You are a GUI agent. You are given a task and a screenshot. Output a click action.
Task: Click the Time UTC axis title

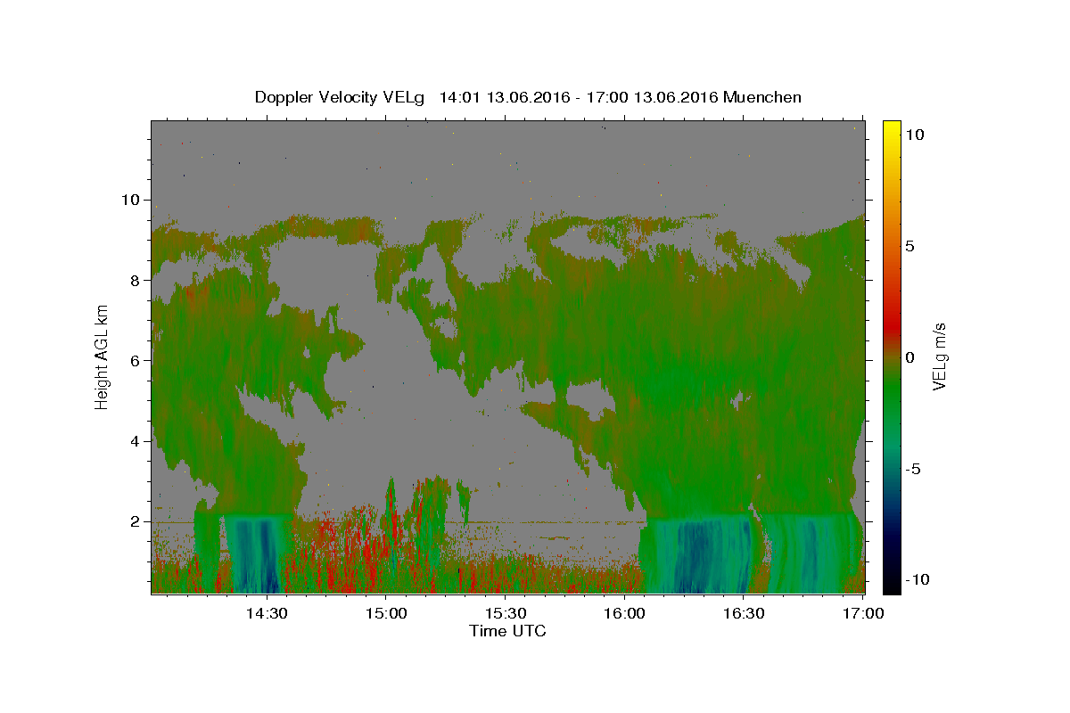click(507, 631)
